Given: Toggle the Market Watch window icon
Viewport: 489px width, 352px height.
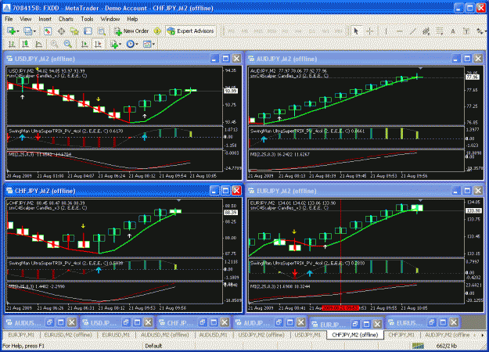Looking at the screenshot, I should click(48, 31).
